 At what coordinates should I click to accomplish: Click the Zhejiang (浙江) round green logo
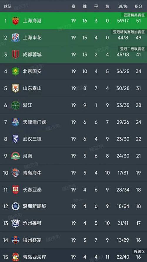16,105
